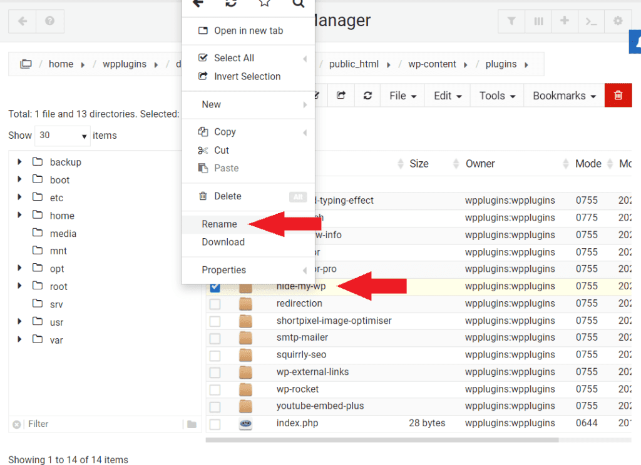
Task: Select Rename from the context menu
Action: [x=219, y=224]
